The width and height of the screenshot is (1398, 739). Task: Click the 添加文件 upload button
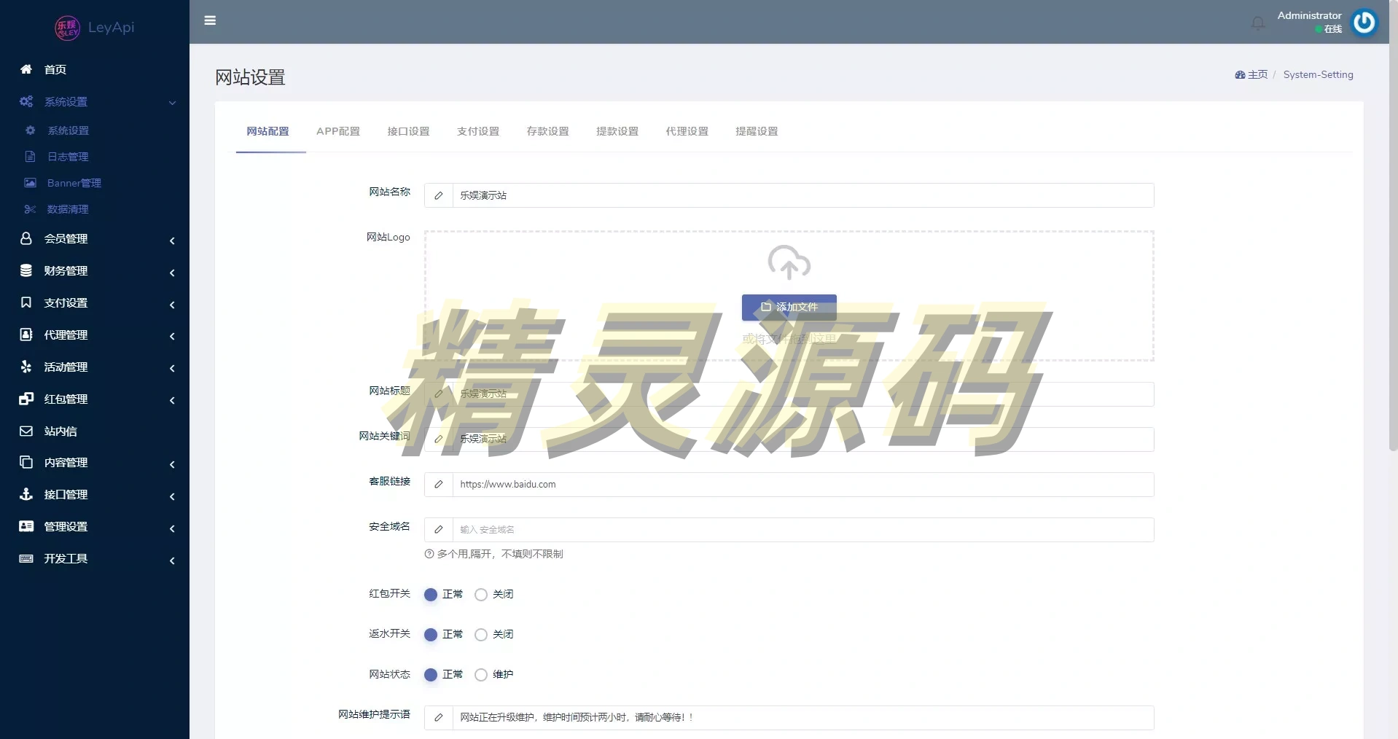(x=789, y=308)
